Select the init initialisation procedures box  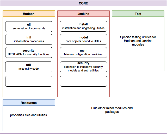[29, 39]
